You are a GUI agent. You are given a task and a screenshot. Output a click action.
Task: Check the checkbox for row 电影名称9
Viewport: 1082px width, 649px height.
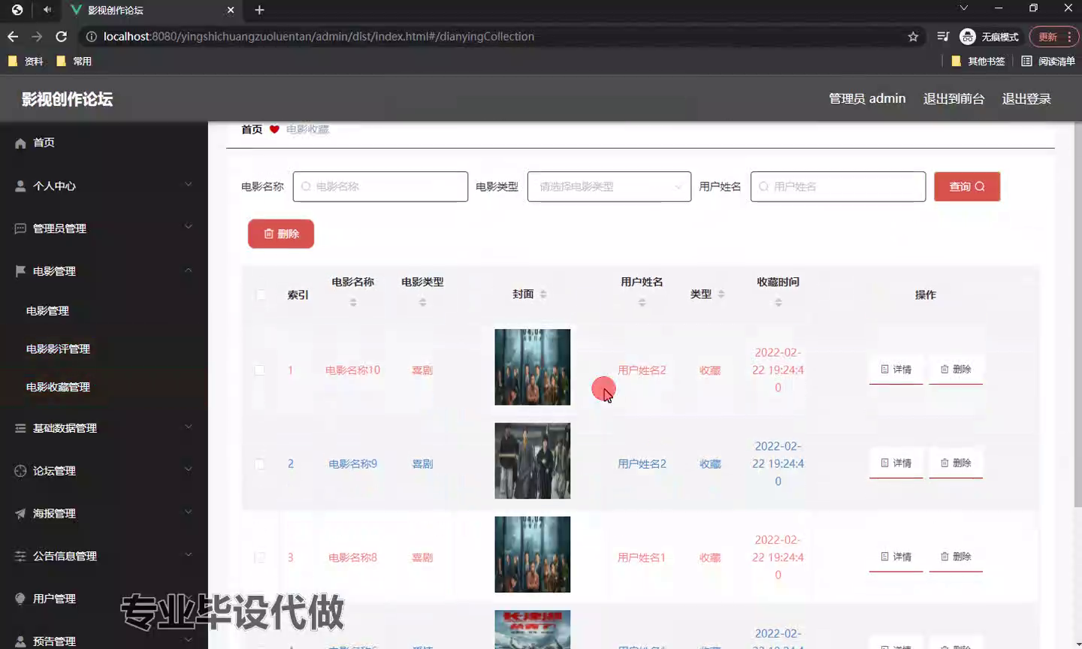(x=259, y=463)
